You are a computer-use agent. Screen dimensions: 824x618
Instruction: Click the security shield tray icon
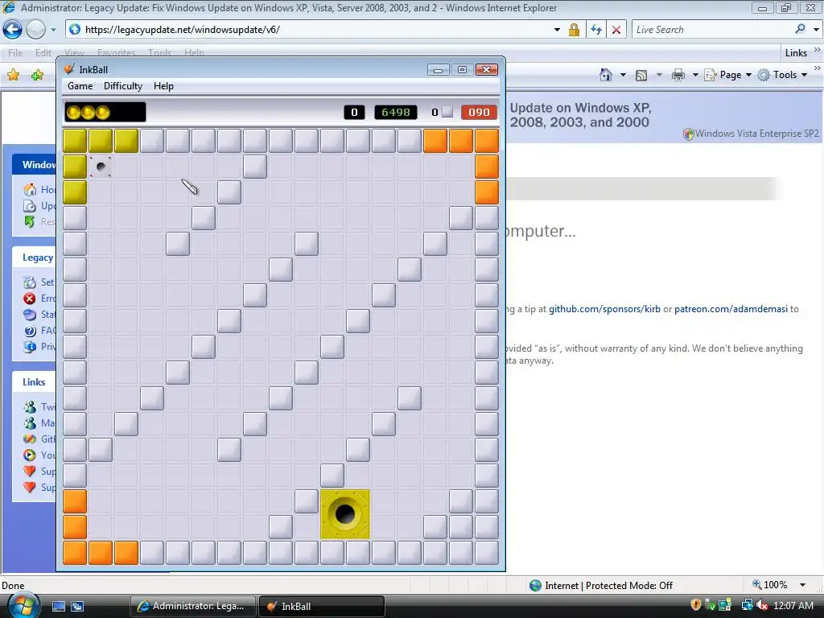tap(696, 605)
